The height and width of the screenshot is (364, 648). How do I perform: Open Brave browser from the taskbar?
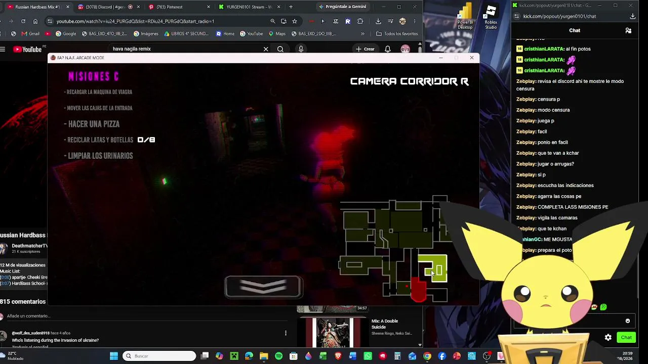pyautogui.click(x=338, y=356)
